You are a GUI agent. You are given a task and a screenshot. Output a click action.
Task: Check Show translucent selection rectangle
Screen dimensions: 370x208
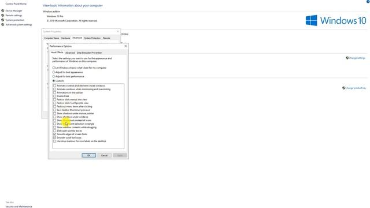coord(54,124)
